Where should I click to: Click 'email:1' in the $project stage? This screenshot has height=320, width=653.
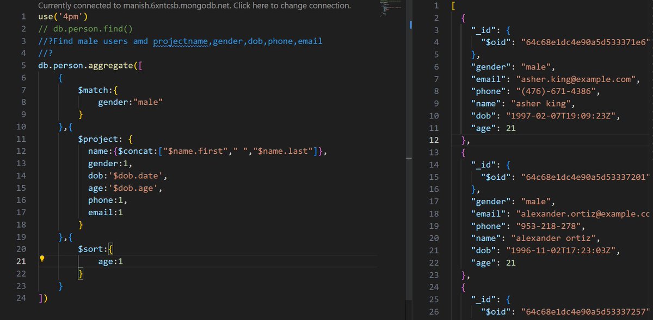[x=106, y=212]
